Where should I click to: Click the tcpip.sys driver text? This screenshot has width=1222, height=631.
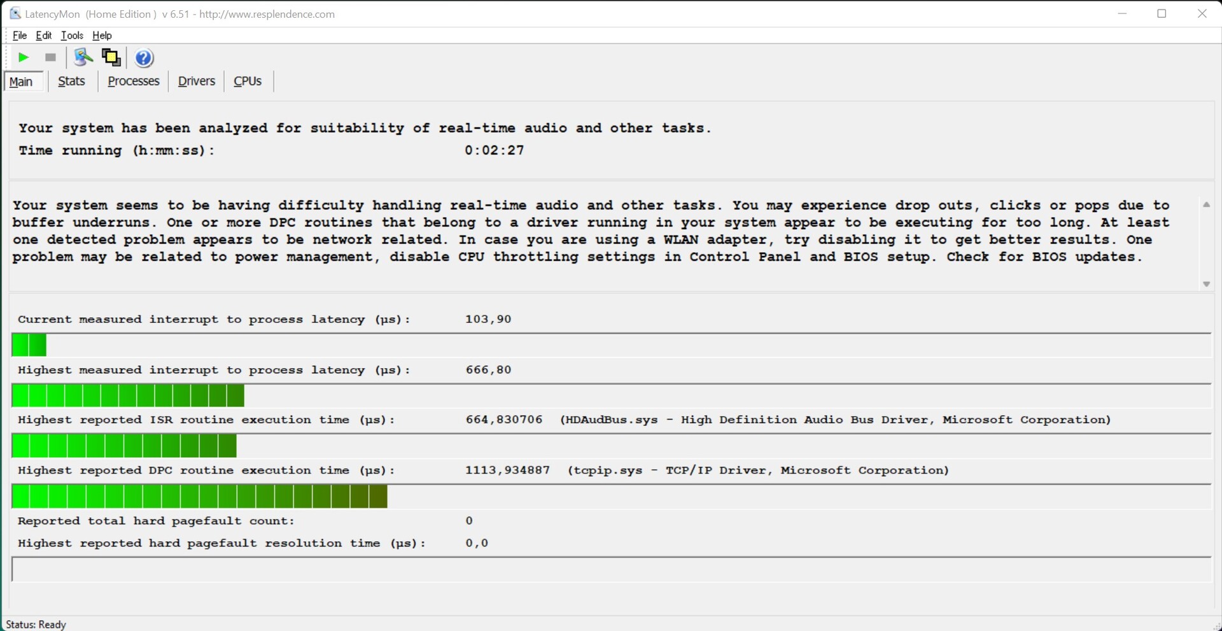click(758, 471)
